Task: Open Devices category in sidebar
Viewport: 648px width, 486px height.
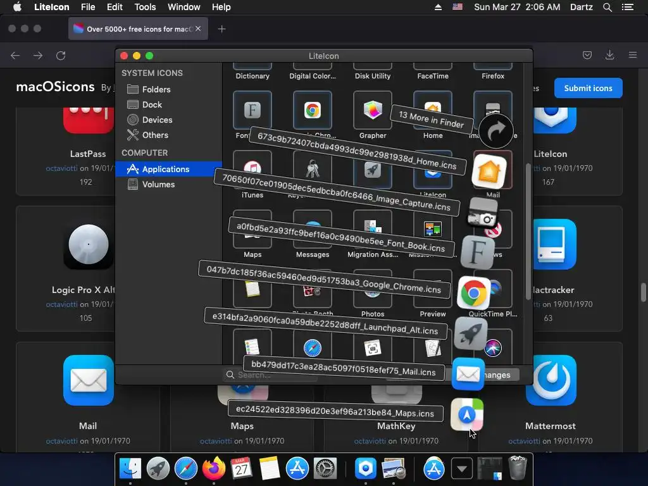Action: [x=149, y=120]
